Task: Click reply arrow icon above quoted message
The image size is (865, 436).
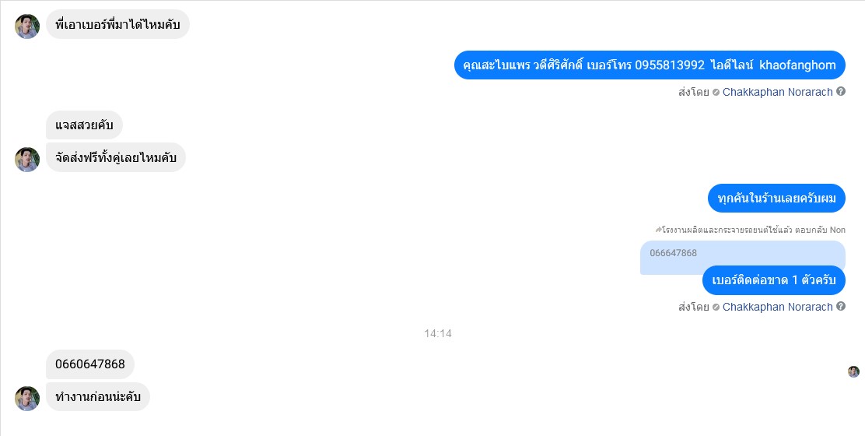Action: click(657, 230)
